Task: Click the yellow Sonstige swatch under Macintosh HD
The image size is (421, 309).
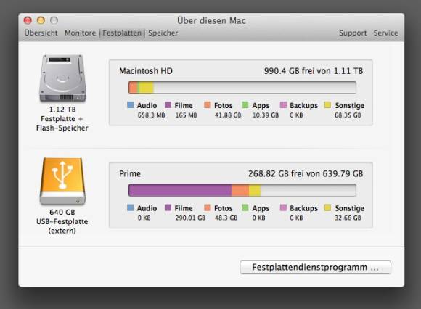Action: tap(327, 104)
